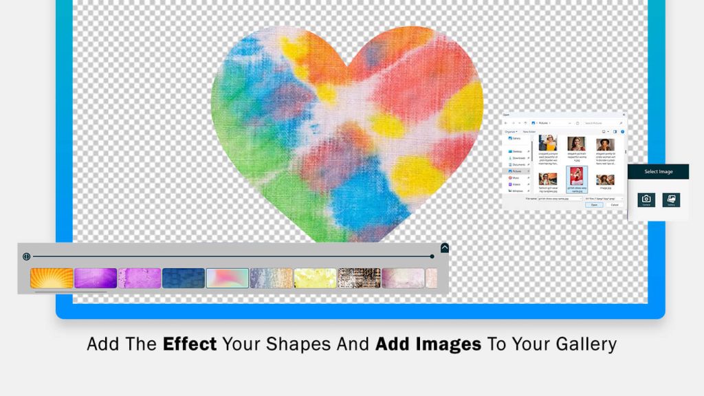Click the Cancel button
Viewport: 704px width, 396px height.
pyautogui.click(x=614, y=205)
